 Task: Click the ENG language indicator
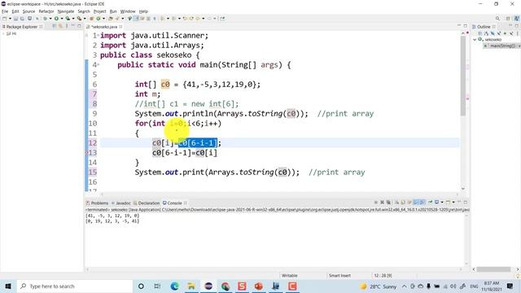click(474, 286)
